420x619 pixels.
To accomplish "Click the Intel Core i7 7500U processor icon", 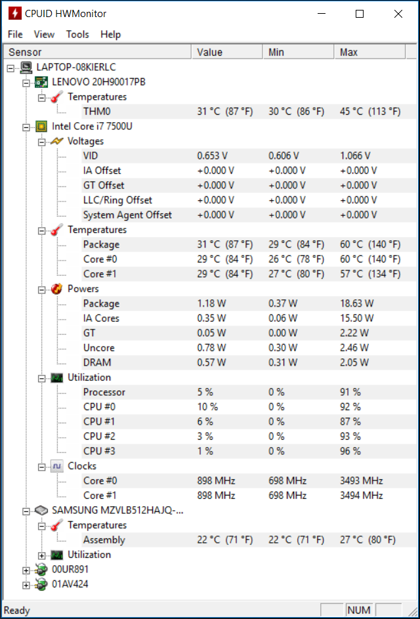I will (x=41, y=127).
